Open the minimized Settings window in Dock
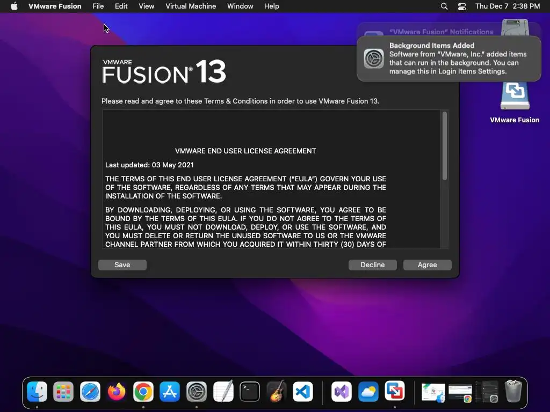The width and height of the screenshot is (550, 412). pos(487,392)
